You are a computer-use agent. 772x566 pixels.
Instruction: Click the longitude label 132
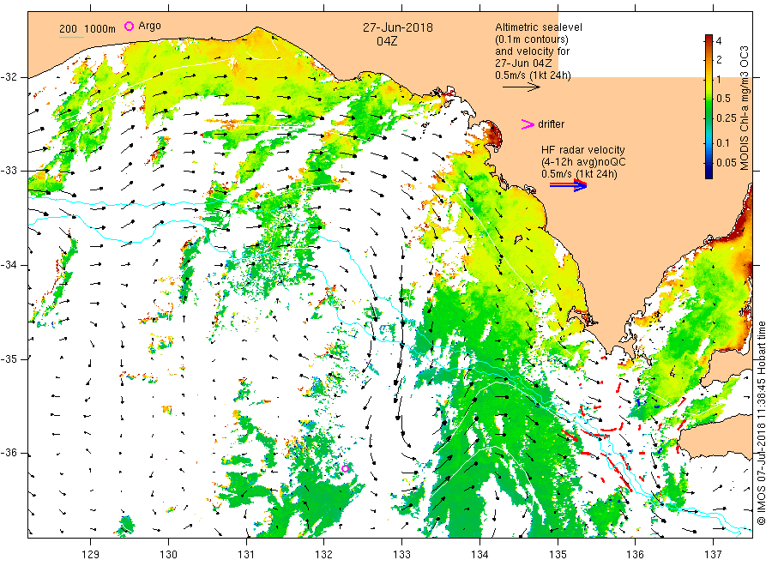[x=324, y=555]
